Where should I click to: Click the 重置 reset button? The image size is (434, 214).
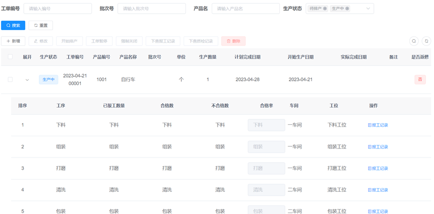click(x=41, y=25)
